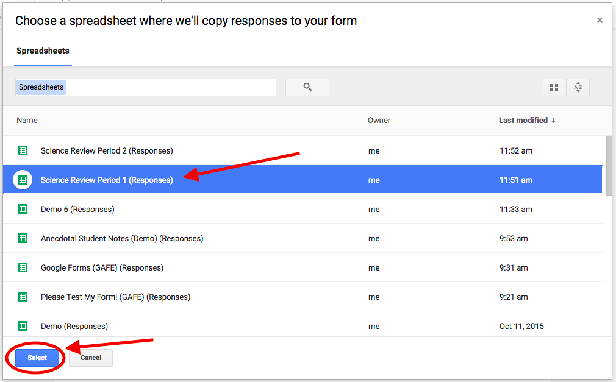Click the file list vertical scrollbar
616x382 pixels.
[x=608, y=164]
